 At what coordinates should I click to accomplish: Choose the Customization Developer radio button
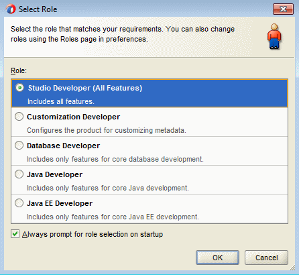[19, 117]
